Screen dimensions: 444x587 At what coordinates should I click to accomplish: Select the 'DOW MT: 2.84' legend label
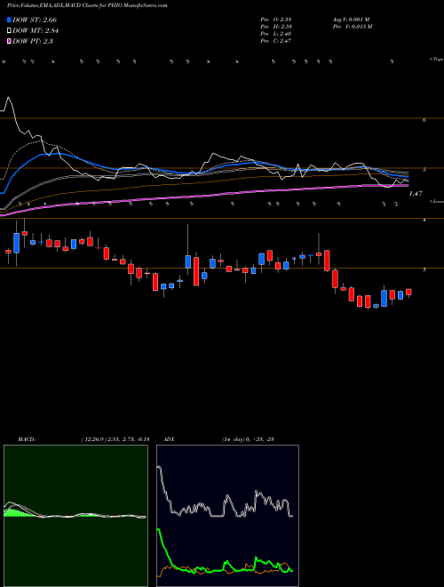(36, 31)
